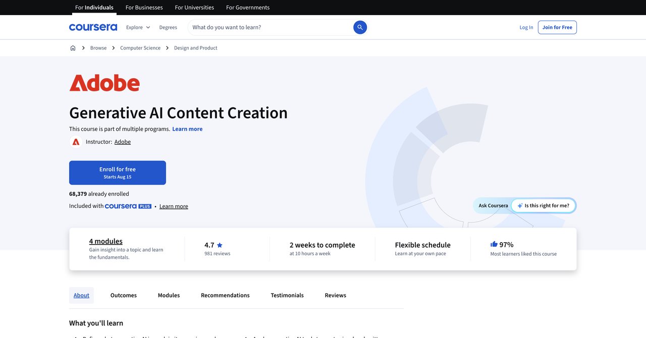Switch to the For Universities tab
The height and width of the screenshot is (338, 646).
click(x=194, y=8)
